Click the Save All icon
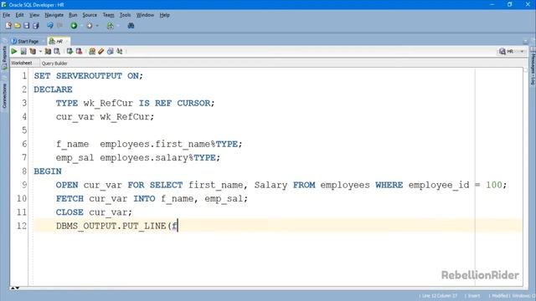 [x=35, y=26]
